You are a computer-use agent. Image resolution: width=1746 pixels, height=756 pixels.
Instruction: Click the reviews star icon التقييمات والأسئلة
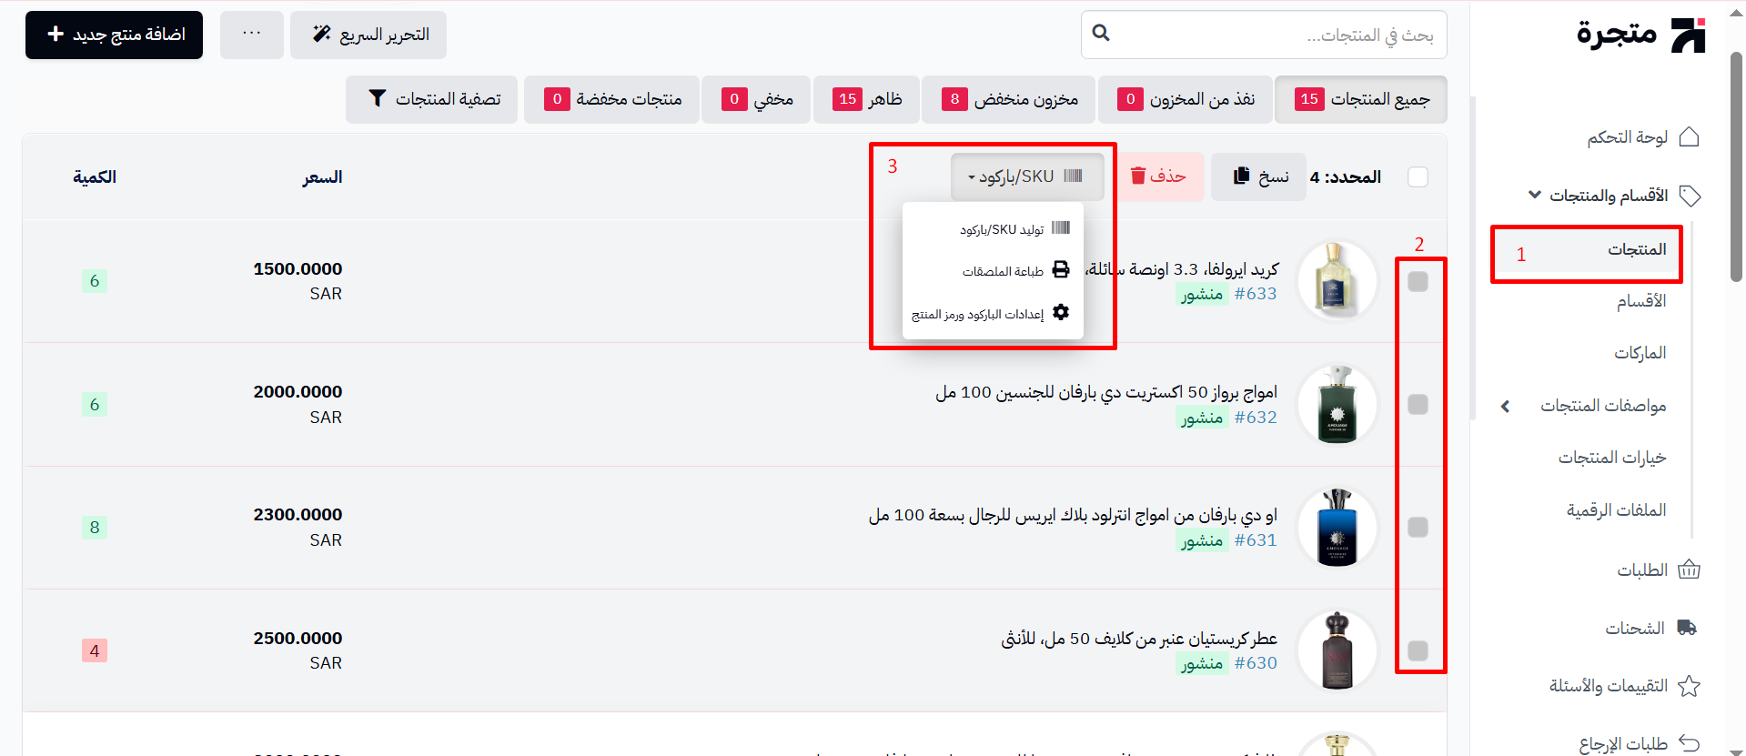tap(1689, 686)
